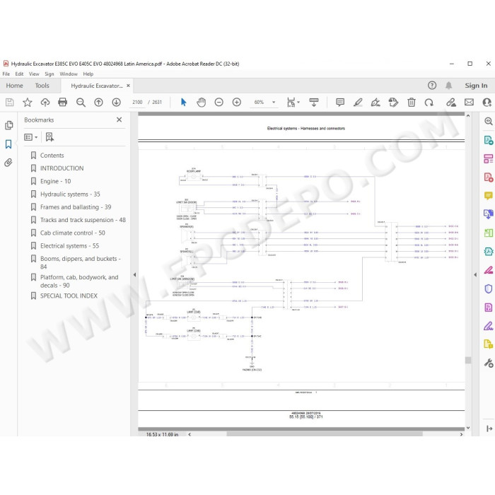Open the zoom level 60% dropdown

274,103
